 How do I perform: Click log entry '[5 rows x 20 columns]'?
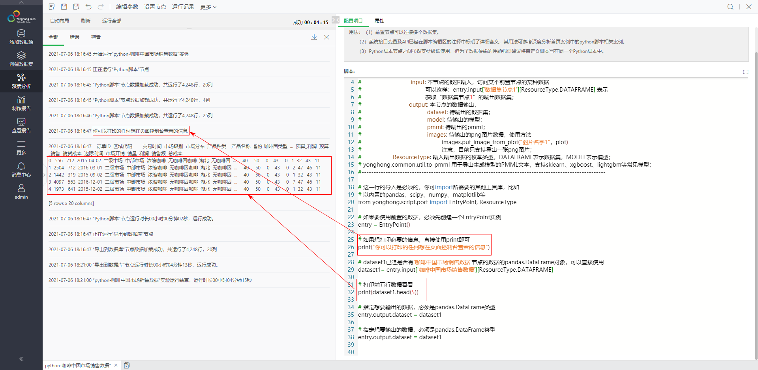pos(71,203)
